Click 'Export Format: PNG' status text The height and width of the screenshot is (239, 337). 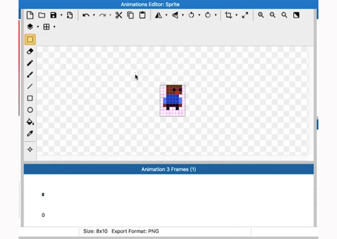click(135, 231)
